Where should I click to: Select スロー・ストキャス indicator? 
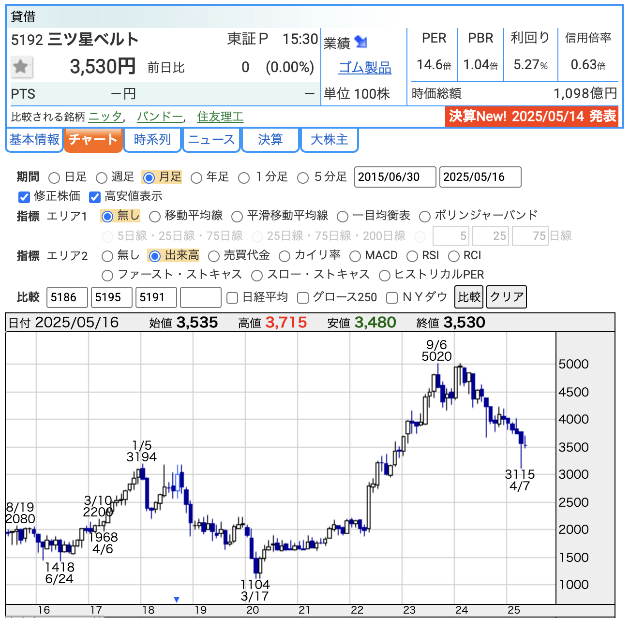pos(257,276)
